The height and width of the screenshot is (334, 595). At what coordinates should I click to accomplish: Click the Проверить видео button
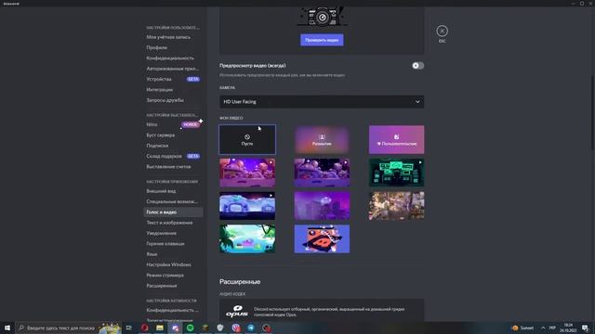322,40
